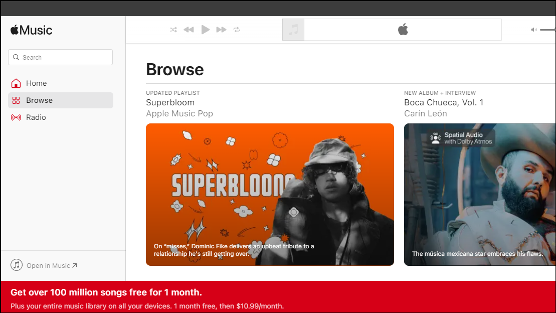Open the Superbloom playlist artwork
Screen dimensions: 556x313
(270, 195)
